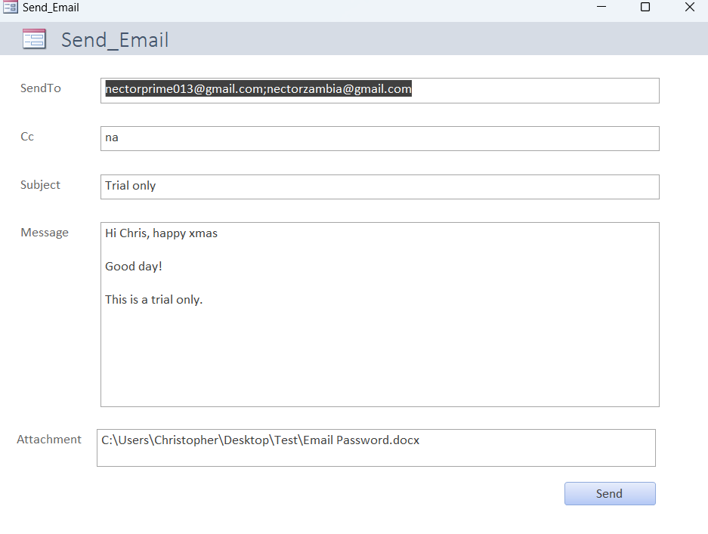Viewport: 708px width, 534px height.
Task: Select the Subject field with 'Trial only'
Action: pos(379,187)
